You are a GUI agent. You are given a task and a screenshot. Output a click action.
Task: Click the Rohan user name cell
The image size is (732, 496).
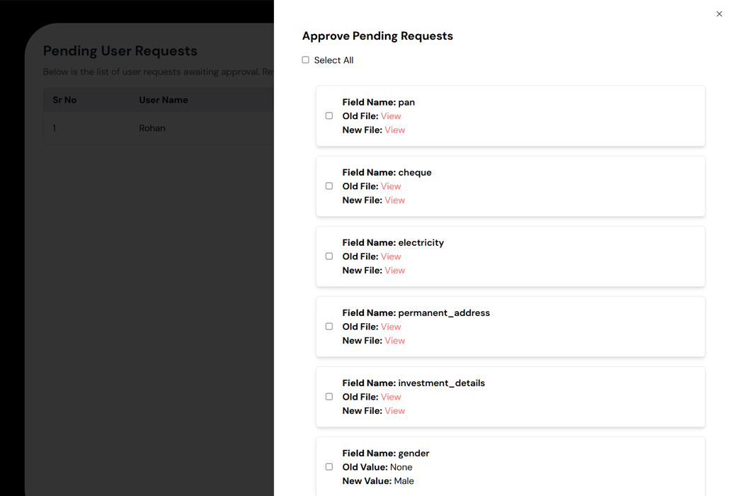click(152, 128)
